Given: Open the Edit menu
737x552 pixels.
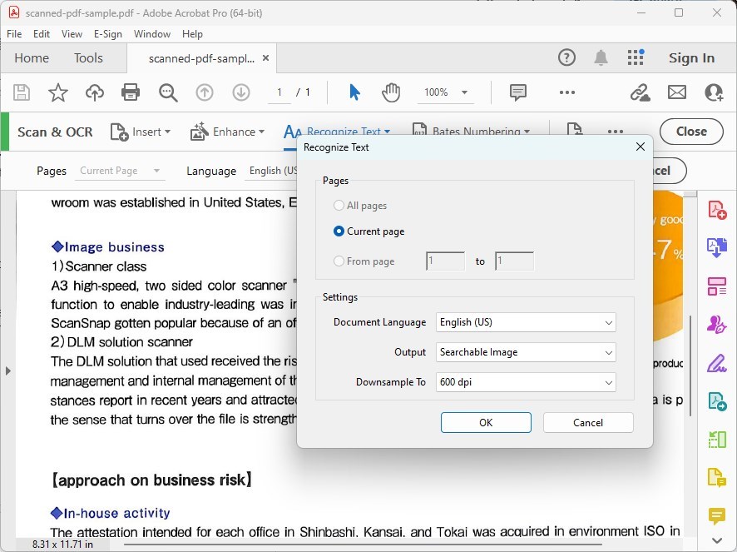Looking at the screenshot, I should (41, 34).
